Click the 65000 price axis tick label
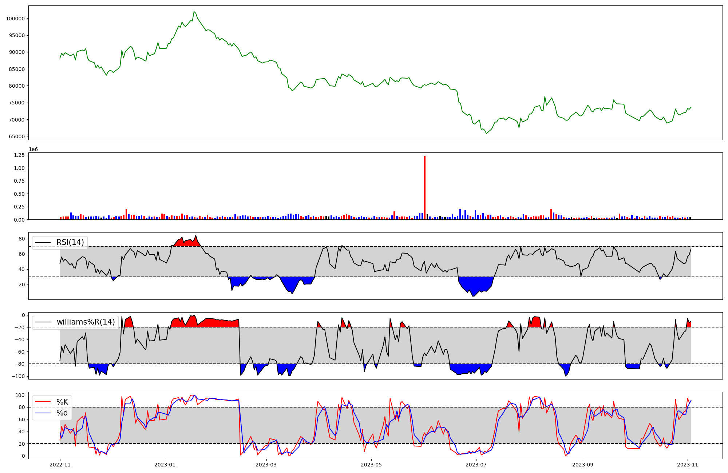728x473 pixels. (17, 136)
